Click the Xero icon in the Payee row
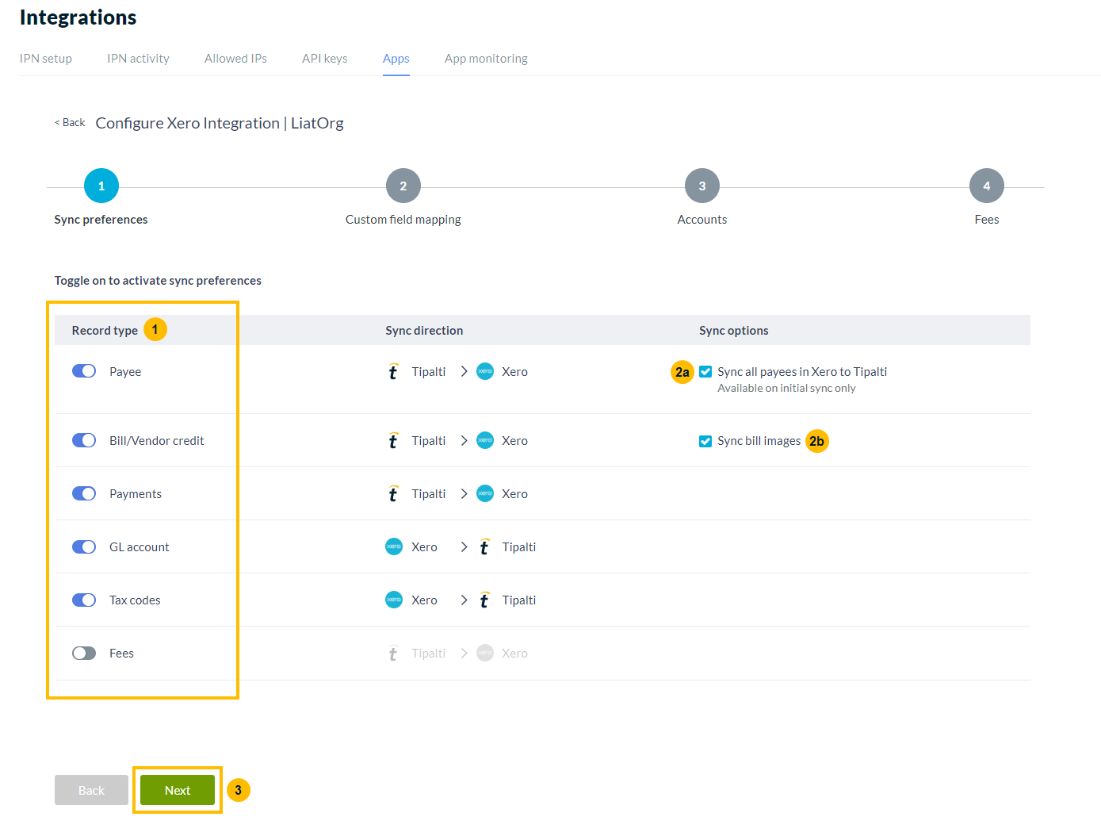 pos(484,371)
